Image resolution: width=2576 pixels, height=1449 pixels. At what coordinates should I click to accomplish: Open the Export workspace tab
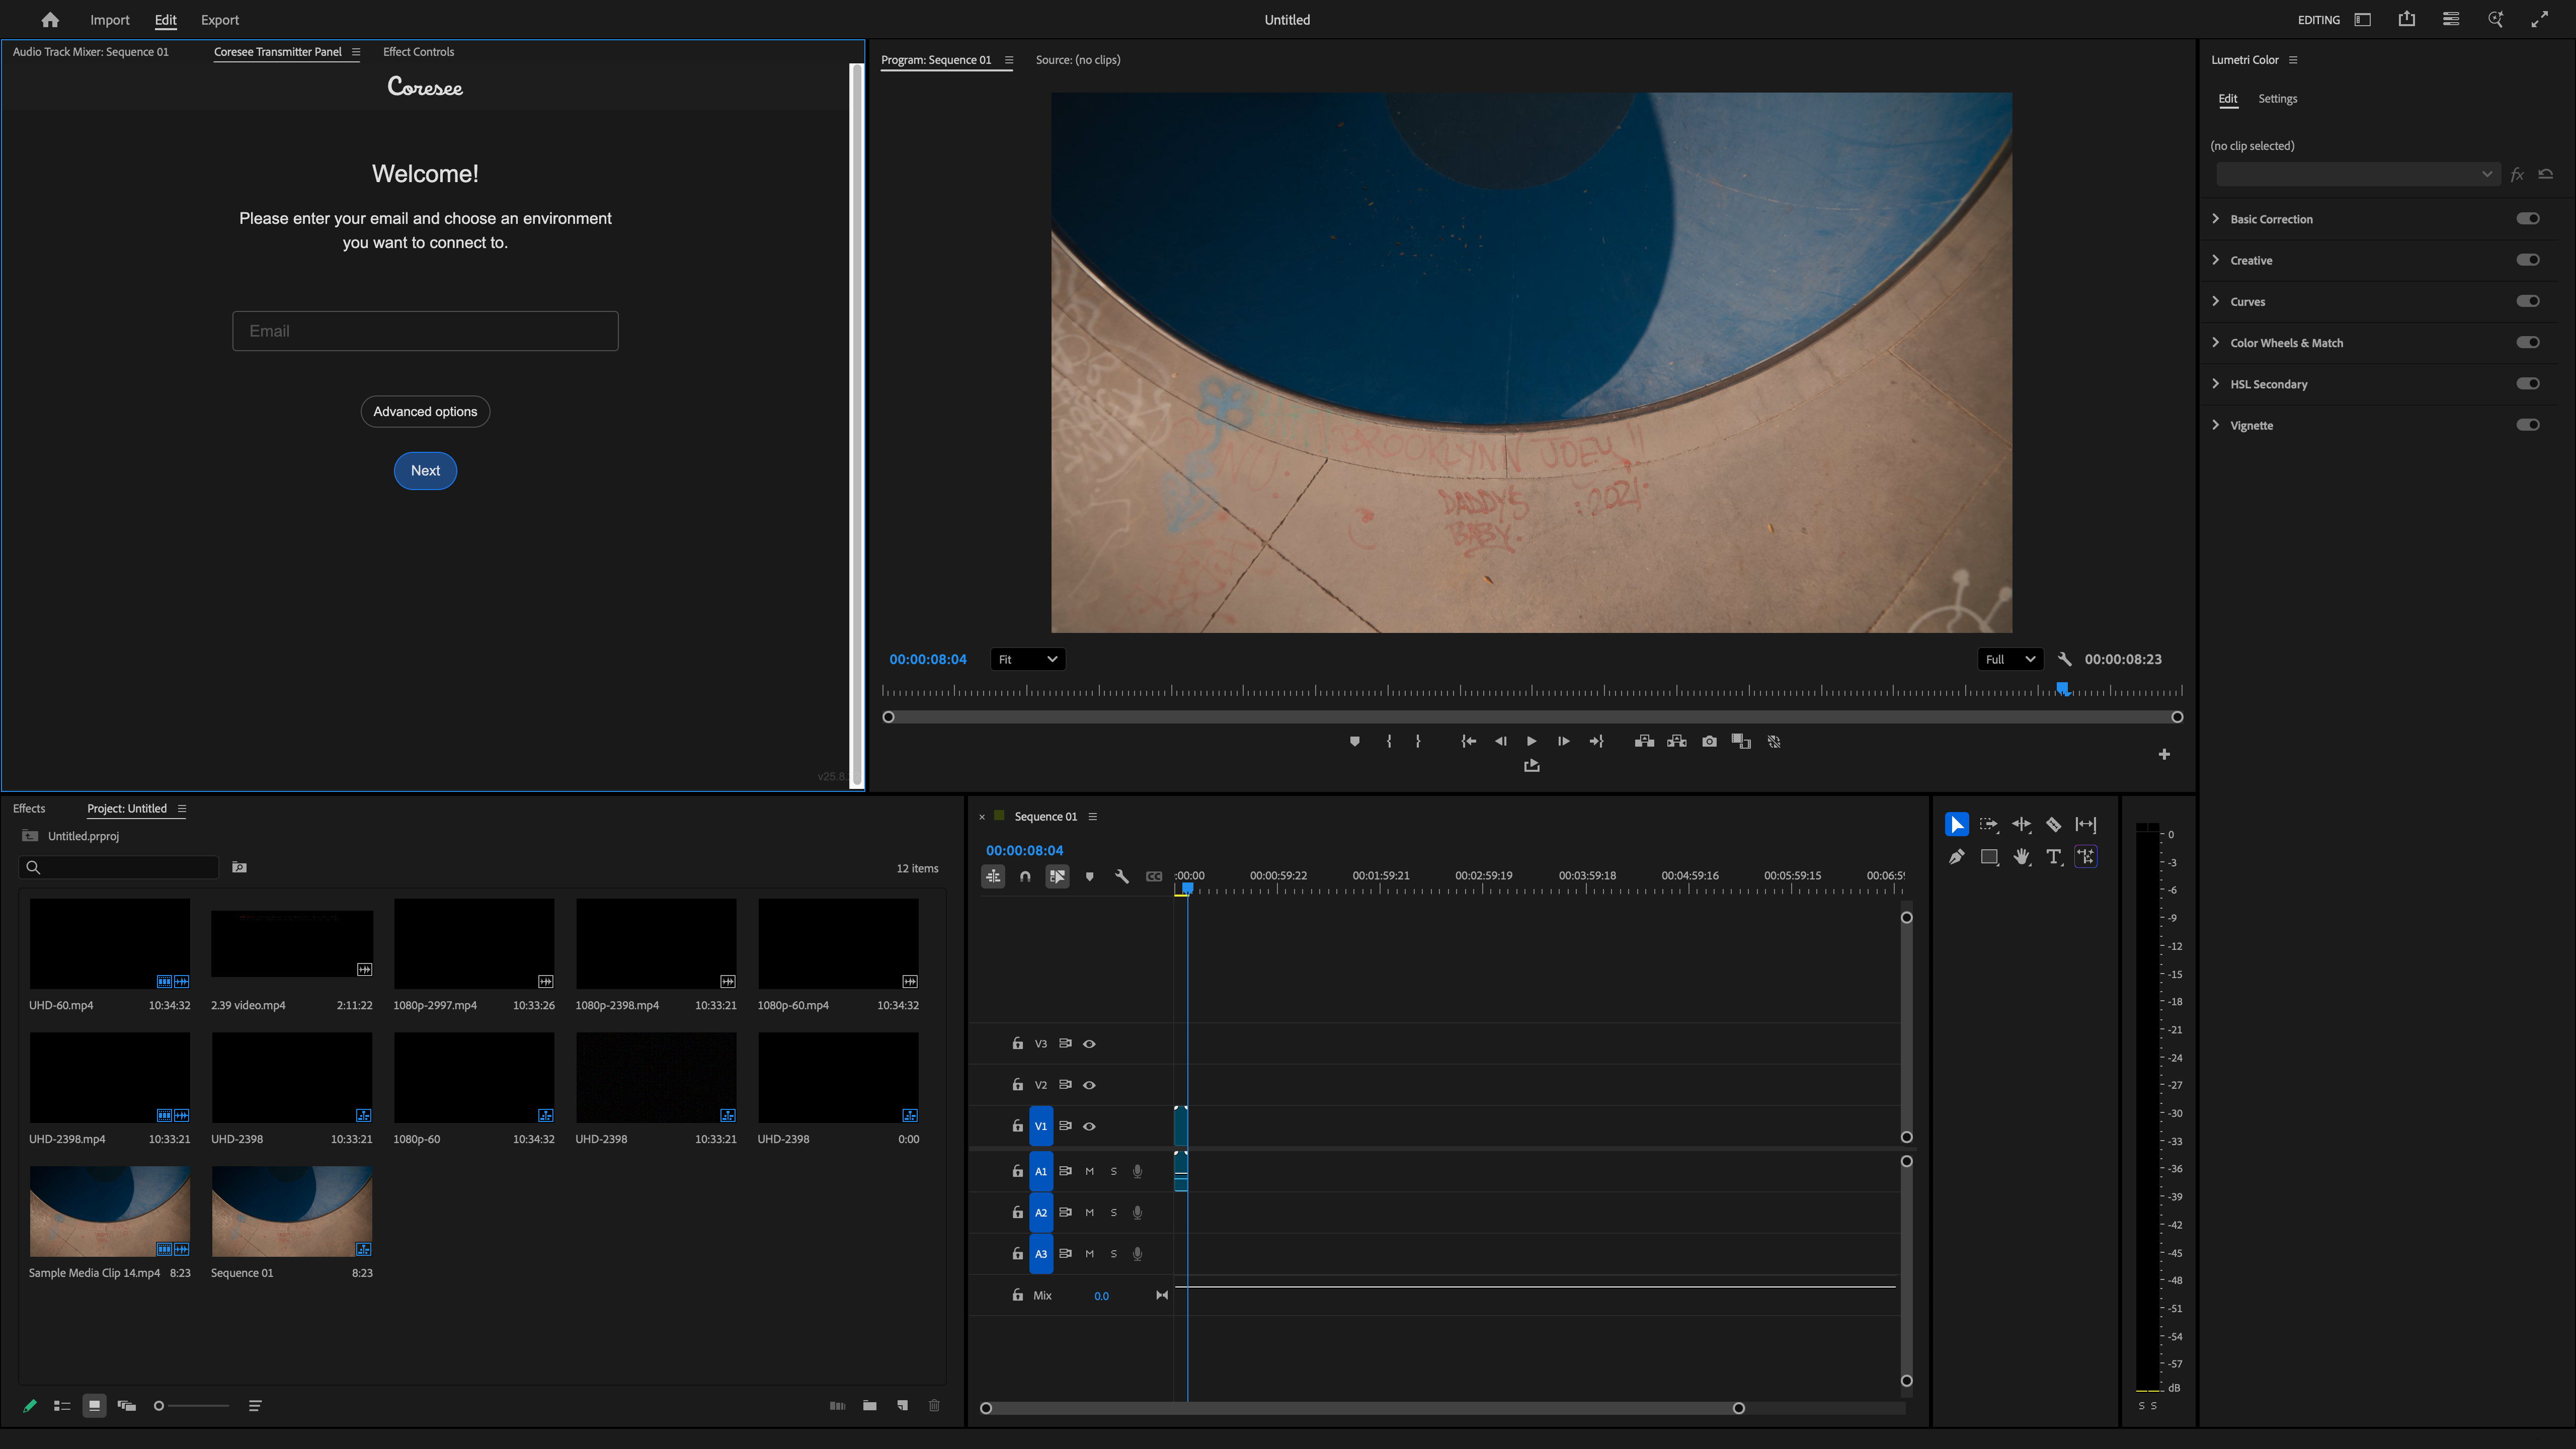click(219, 20)
